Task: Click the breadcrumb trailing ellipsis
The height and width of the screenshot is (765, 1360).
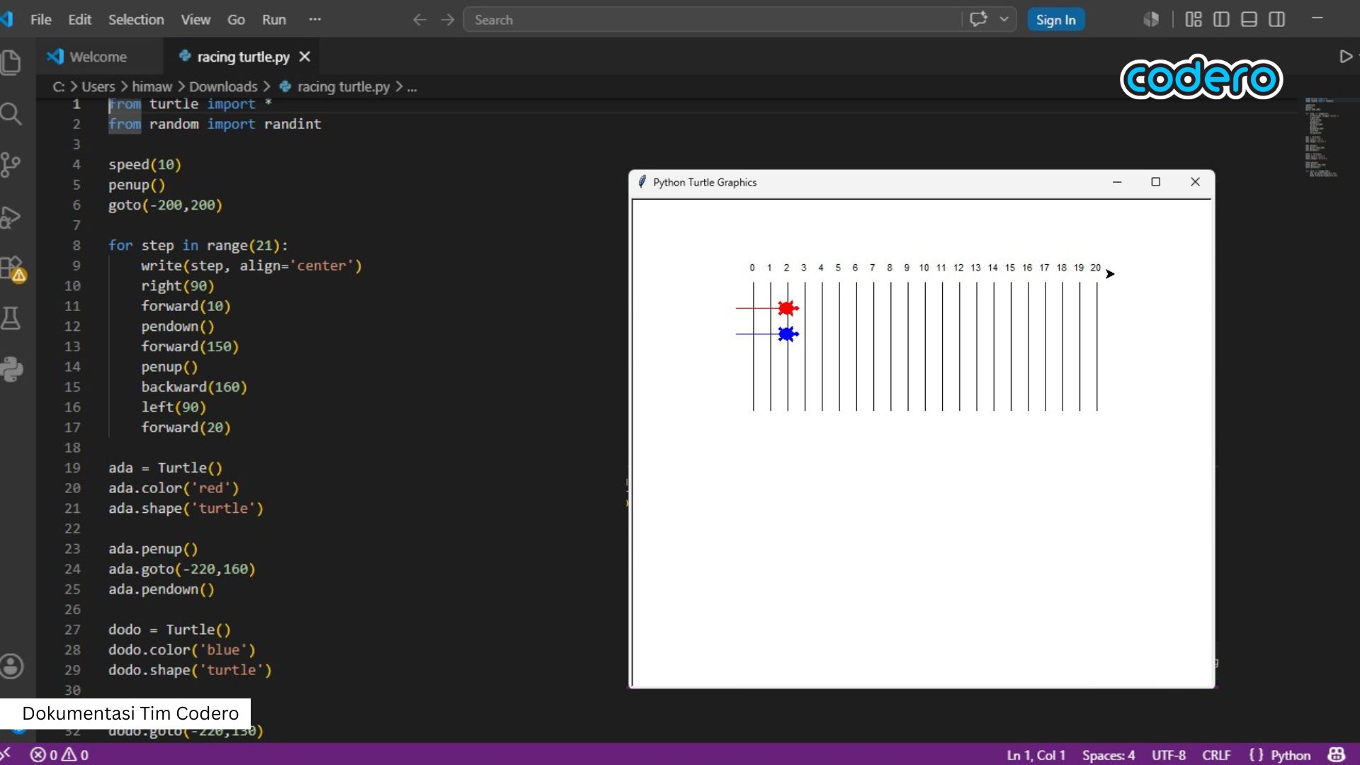Action: tap(412, 86)
